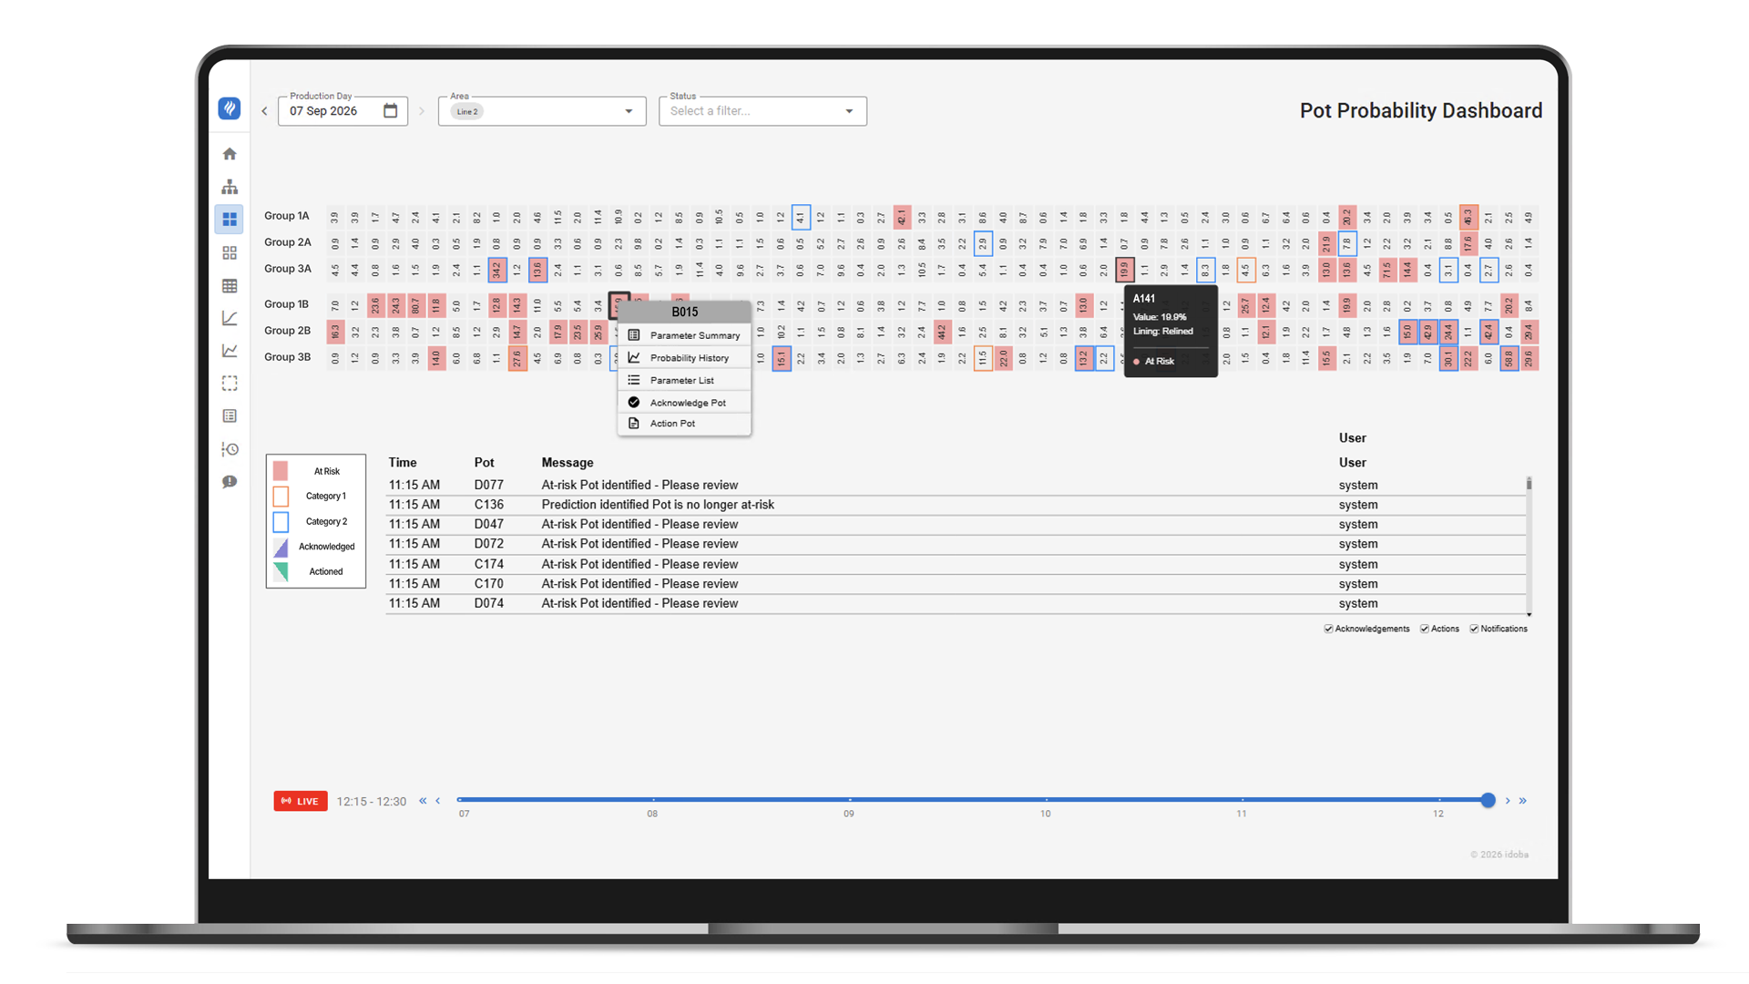Click the Production Day date field
This screenshot has height=984, width=1749.
click(x=343, y=111)
